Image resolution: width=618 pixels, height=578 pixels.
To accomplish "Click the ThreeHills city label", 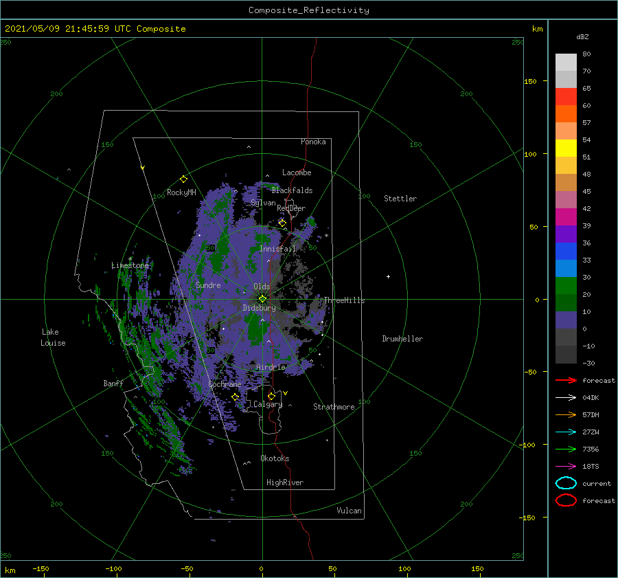I will pyautogui.click(x=344, y=300).
